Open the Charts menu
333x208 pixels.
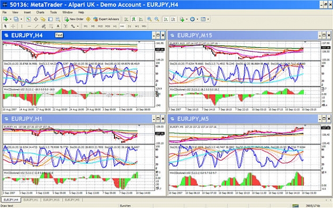coord(40,12)
